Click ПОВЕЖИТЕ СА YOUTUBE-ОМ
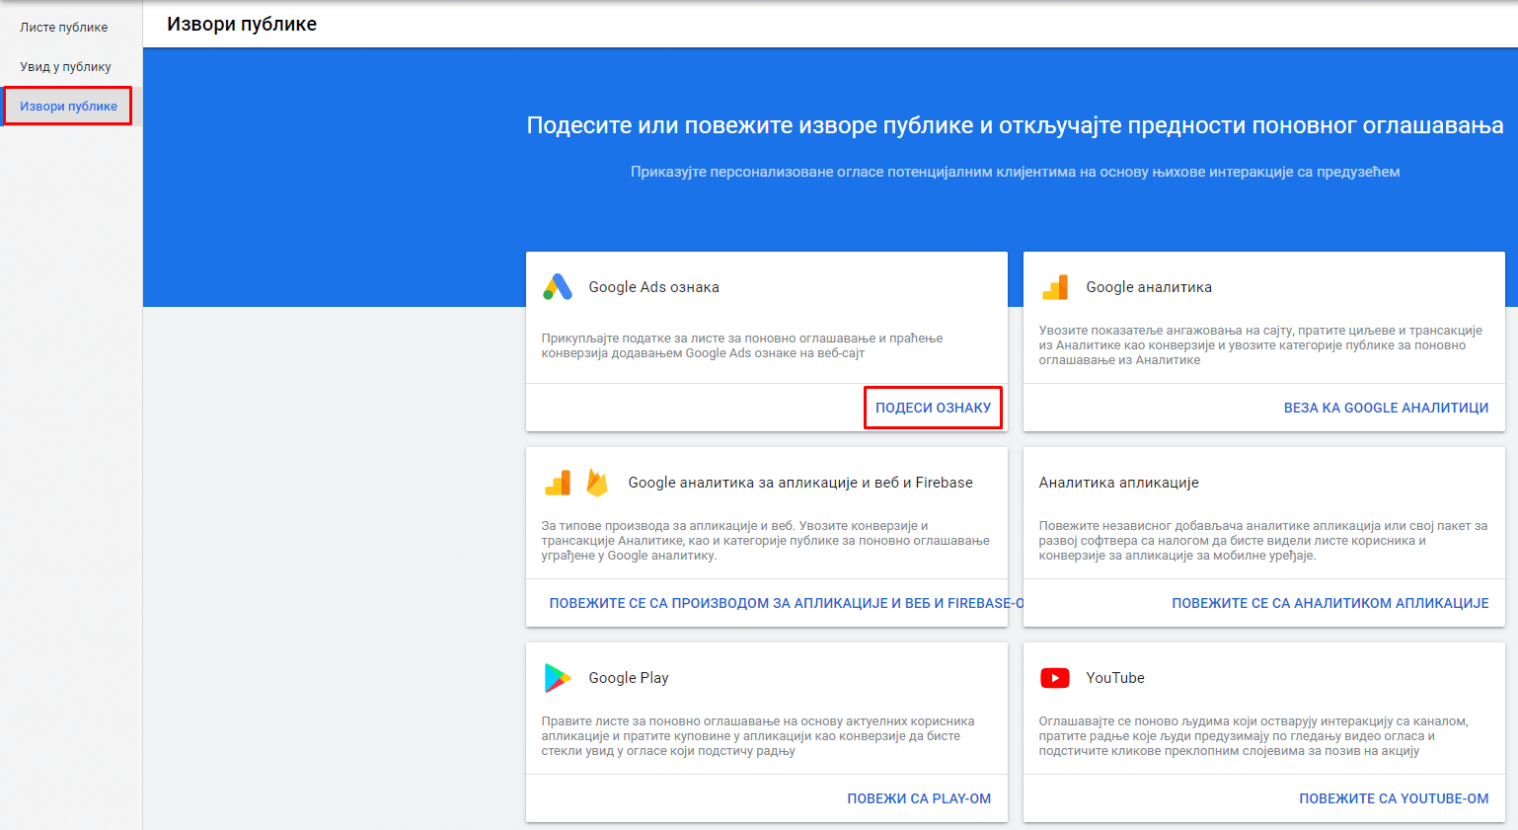The height and width of the screenshot is (830, 1518). tap(1394, 798)
